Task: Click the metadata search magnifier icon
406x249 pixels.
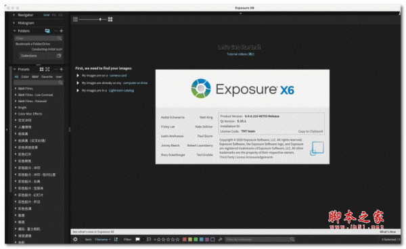Action: click(292, 240)
